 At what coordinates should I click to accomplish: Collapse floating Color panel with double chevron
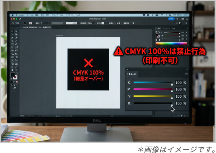click(187, 69)
